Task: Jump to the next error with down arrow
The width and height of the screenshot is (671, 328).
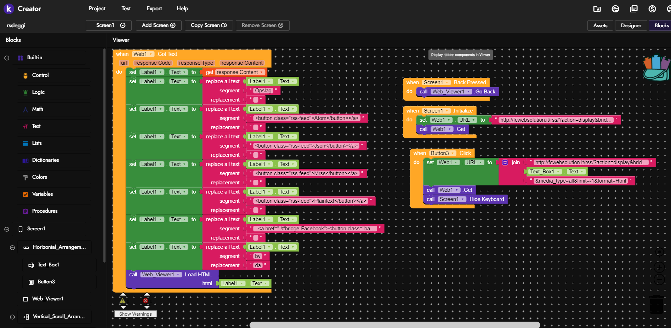Action: click(147, 307)
